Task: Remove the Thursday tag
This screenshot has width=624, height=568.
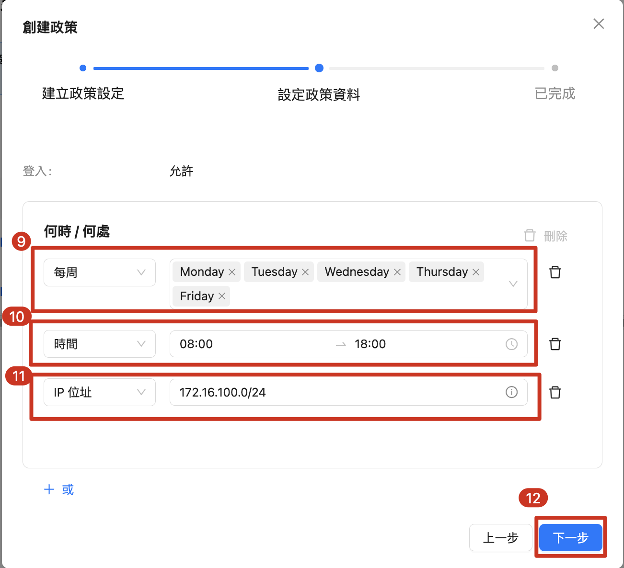Action: point(476,272)
